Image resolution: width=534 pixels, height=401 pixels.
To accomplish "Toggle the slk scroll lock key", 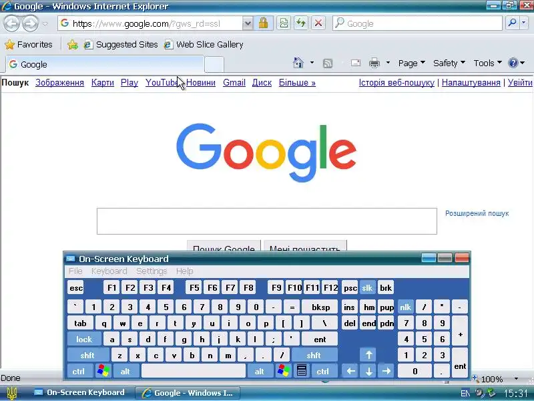I will click(367, 288).
